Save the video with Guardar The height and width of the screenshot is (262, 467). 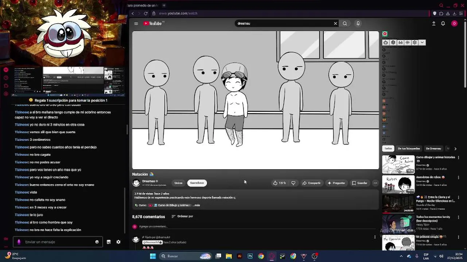[x=359, y=183]
